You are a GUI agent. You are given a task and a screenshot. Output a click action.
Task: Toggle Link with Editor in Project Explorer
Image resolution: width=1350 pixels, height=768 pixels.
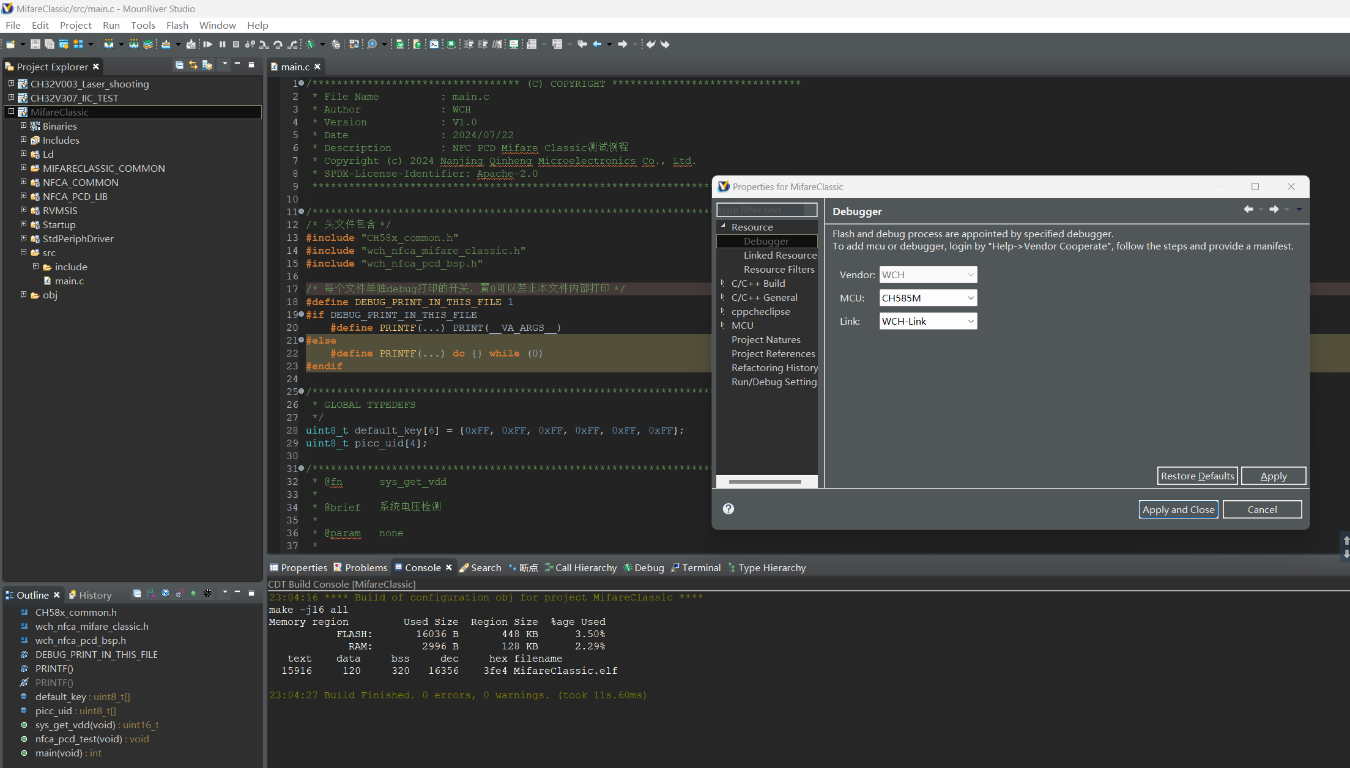(x=193, y=65)
